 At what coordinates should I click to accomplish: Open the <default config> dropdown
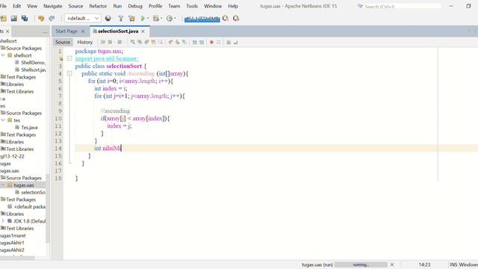coord(83,19)
